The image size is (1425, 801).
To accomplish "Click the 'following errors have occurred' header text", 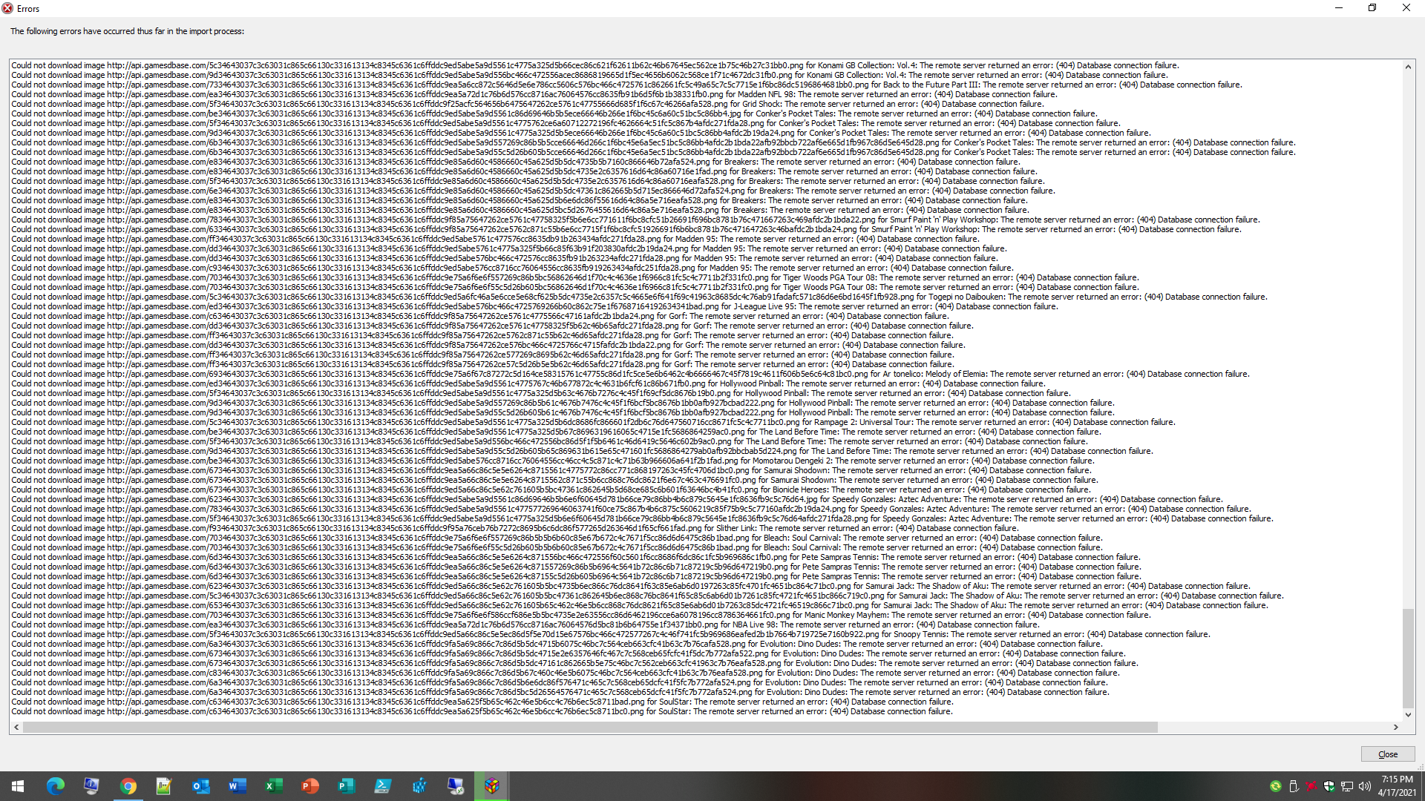I will (127, 31).
